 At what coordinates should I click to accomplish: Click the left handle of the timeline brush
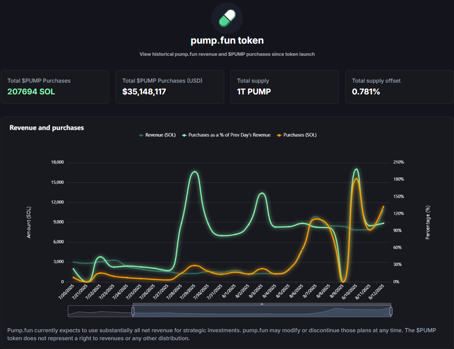[x=133, y=310]
